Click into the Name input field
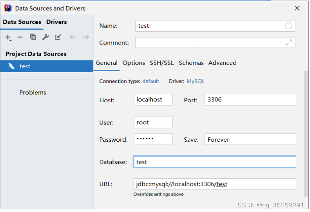 [215, 26]
